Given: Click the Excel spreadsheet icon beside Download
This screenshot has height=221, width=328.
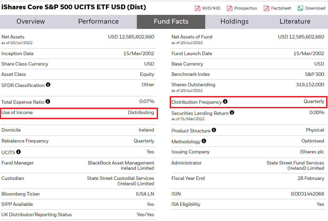Looking at the screenshot, I should [301, 8].
